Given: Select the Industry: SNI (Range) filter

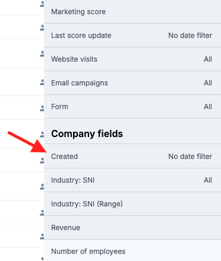Looking at the screenshot, I should point(132,204).
